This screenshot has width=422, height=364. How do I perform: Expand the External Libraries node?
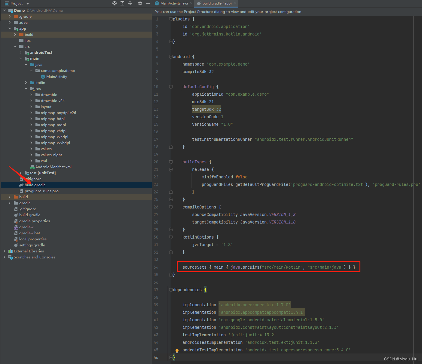pos(4,251)
